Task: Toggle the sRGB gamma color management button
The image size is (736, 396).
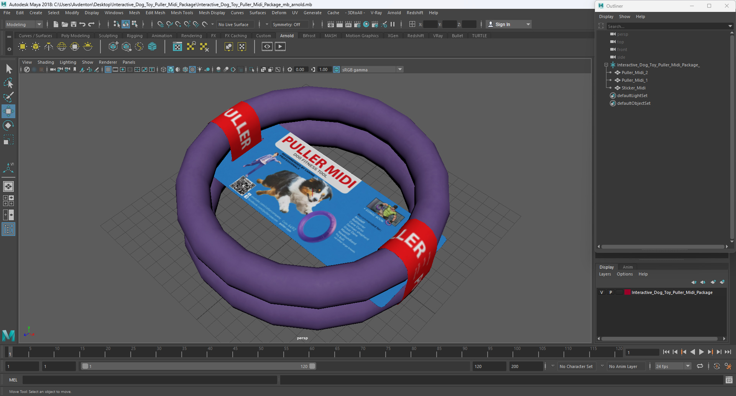Action: [337, 69]
